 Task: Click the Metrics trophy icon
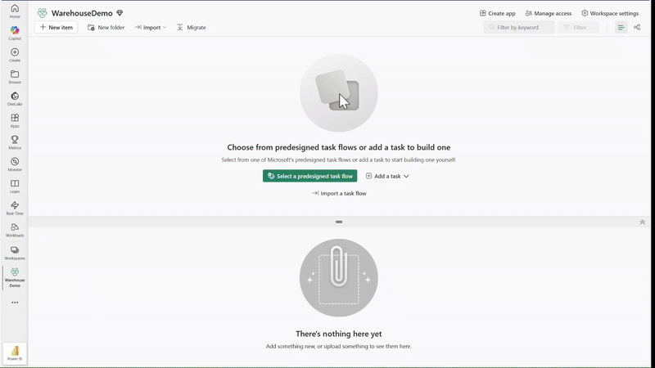15,142
